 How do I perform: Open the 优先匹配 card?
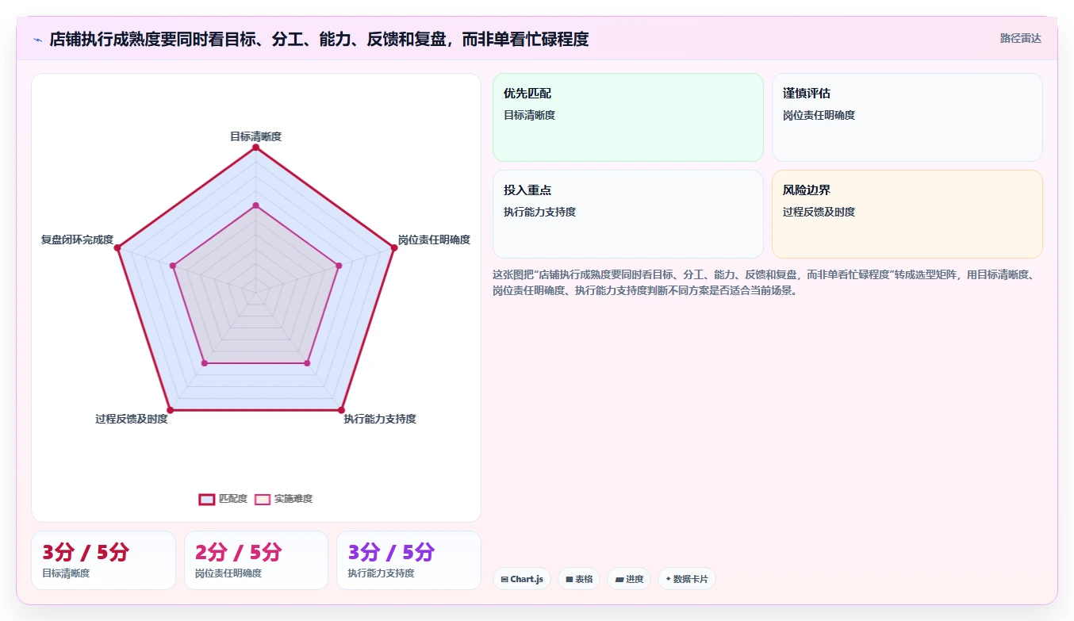click(628, 117)
